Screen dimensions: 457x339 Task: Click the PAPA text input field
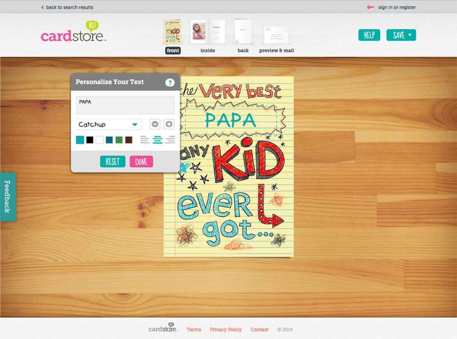125,104
